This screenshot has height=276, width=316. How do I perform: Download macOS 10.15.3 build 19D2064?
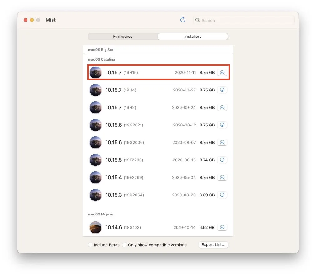point(222,195)
